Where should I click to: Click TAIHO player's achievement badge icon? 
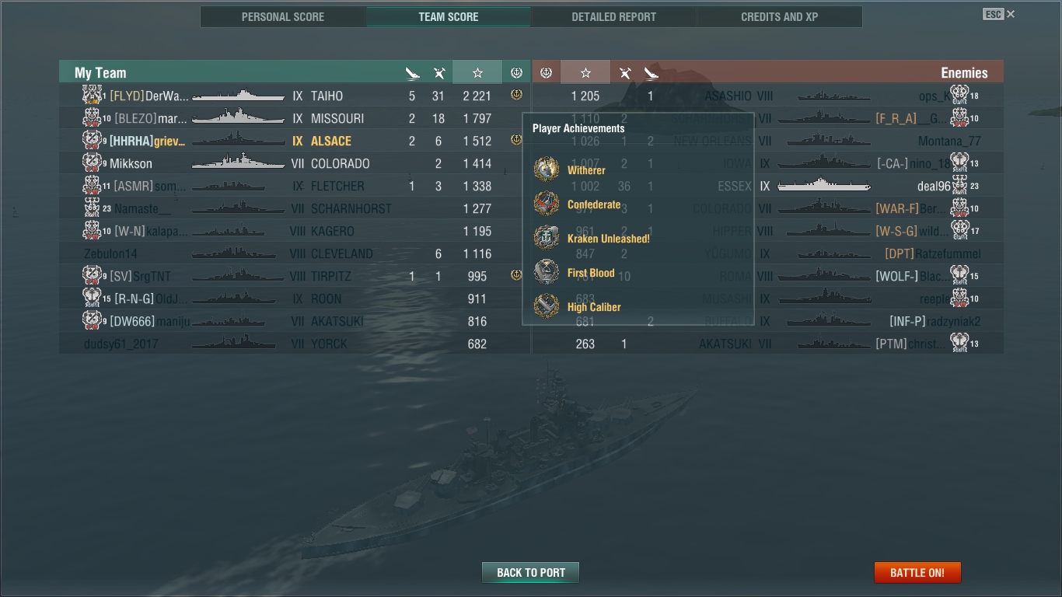tap(516, 95)
